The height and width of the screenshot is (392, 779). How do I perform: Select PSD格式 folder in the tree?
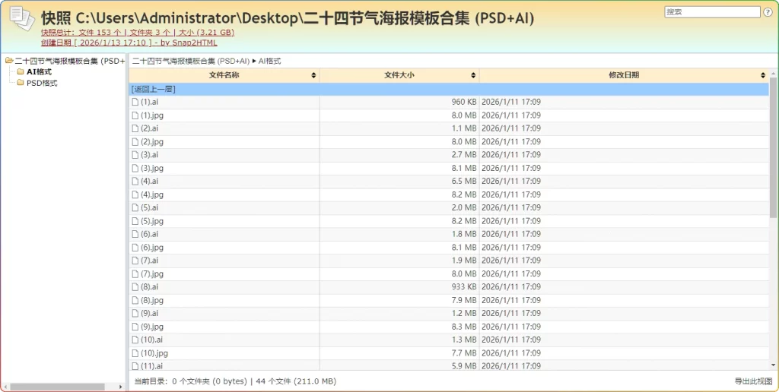pyautogui.click(x=42, y=83)
